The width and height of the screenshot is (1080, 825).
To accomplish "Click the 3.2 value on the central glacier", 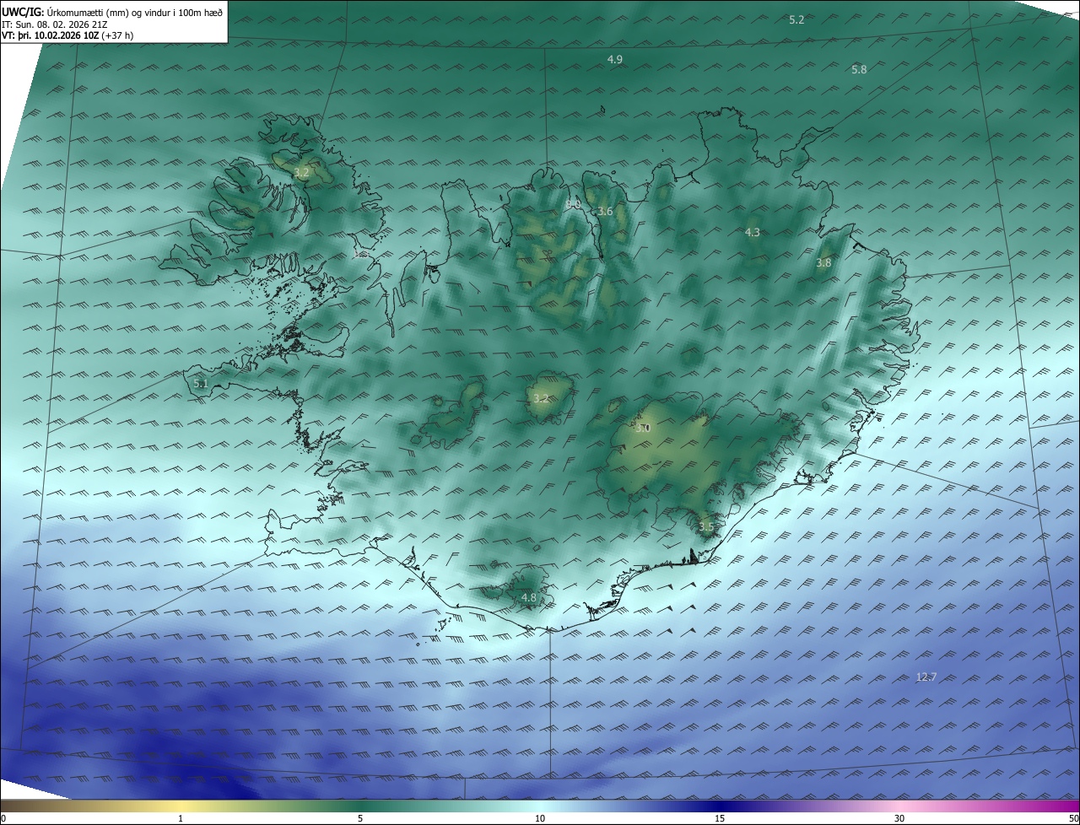I will click(x=541, y=398).
